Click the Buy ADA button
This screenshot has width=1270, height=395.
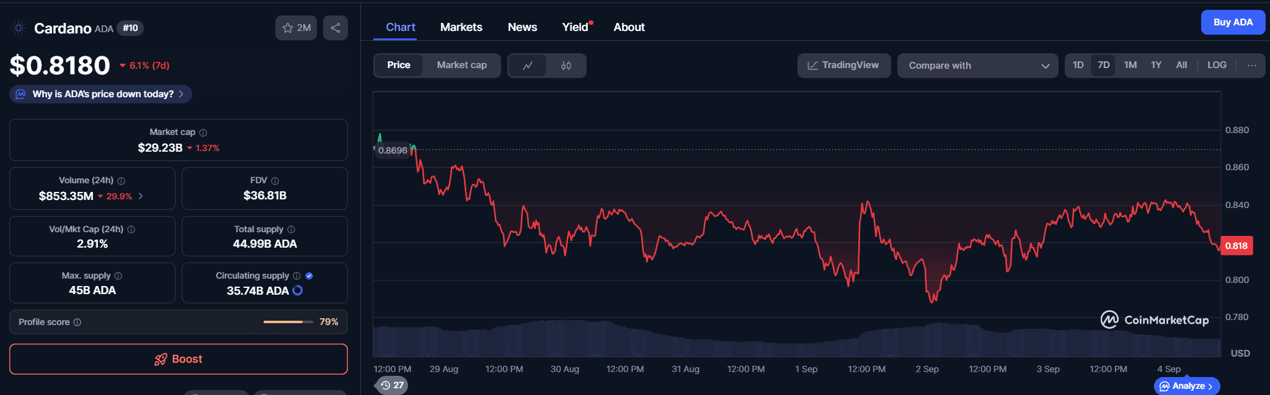1233,22
